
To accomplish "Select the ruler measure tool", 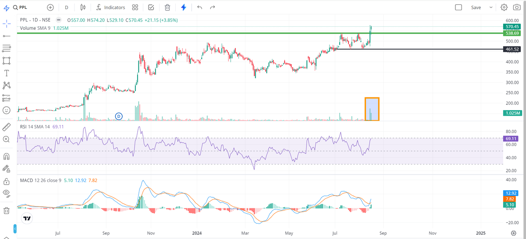I will (x=6, y=127).
